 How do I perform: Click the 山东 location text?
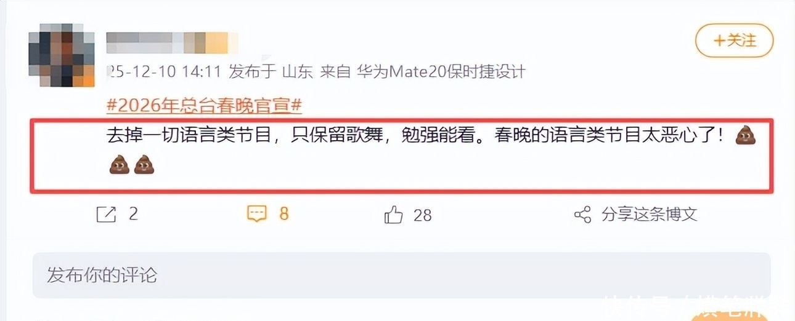click(x=298, y=72)
